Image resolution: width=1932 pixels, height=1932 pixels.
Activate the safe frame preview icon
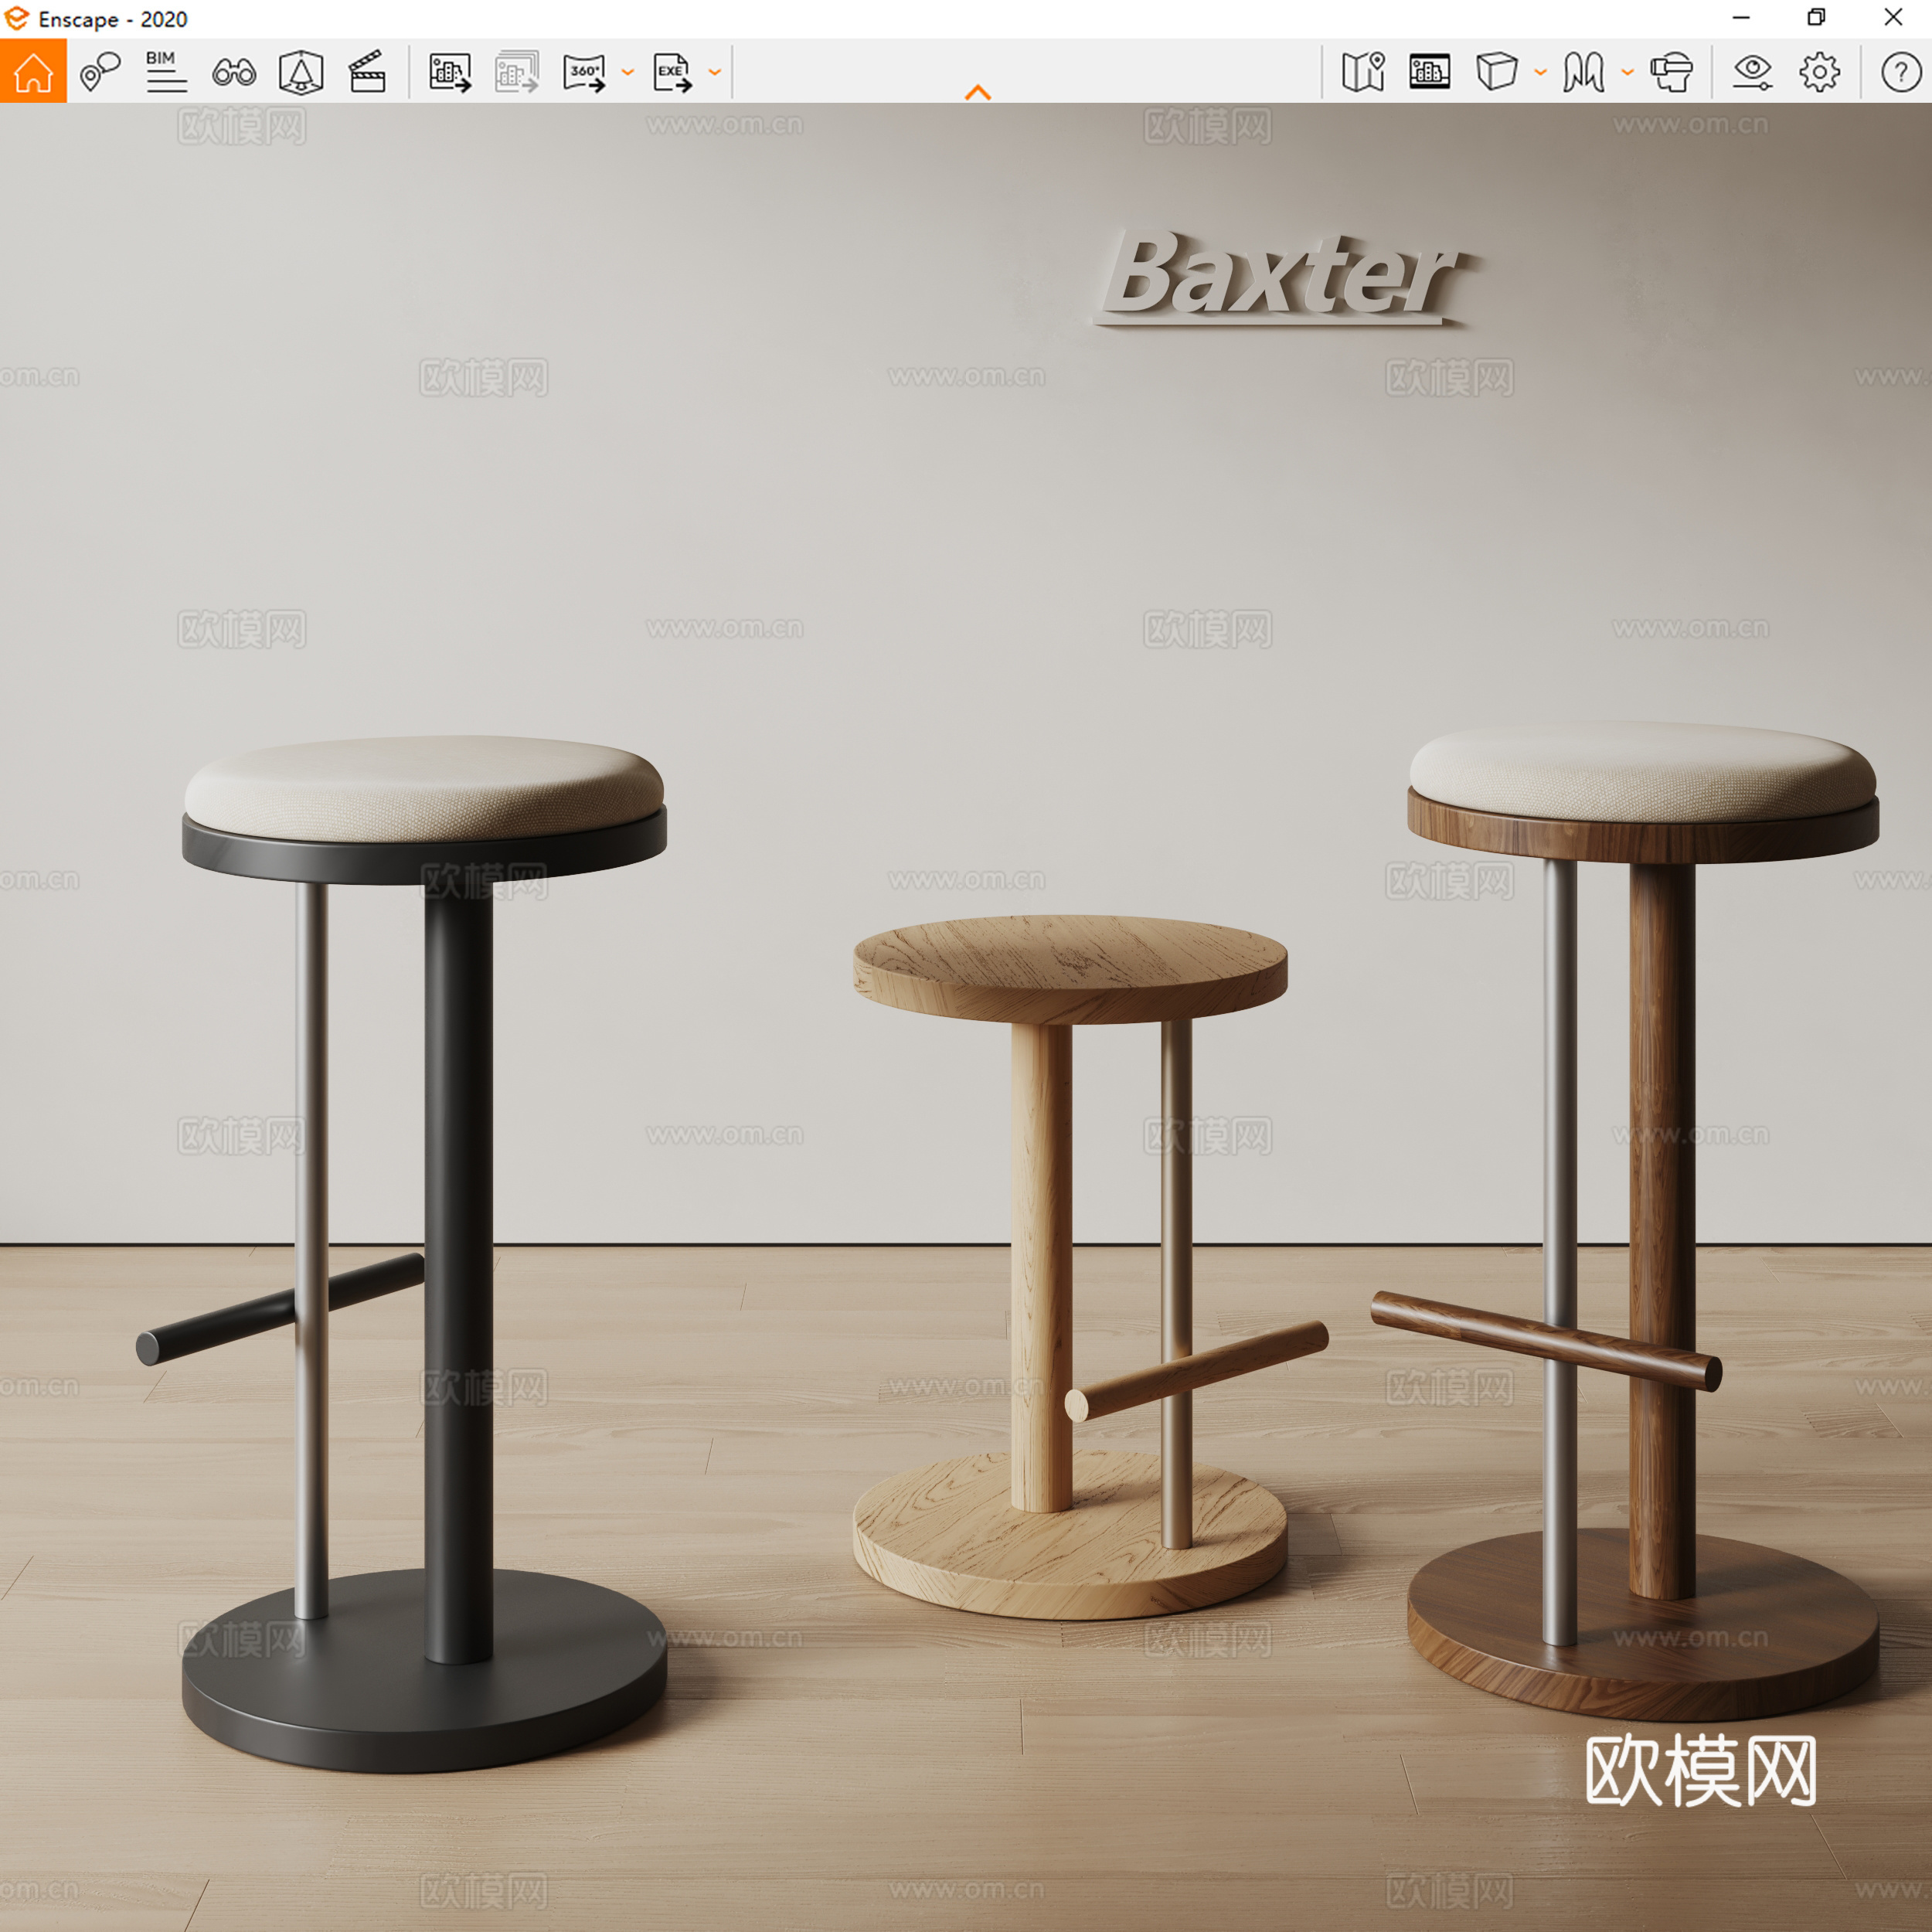1429,71
